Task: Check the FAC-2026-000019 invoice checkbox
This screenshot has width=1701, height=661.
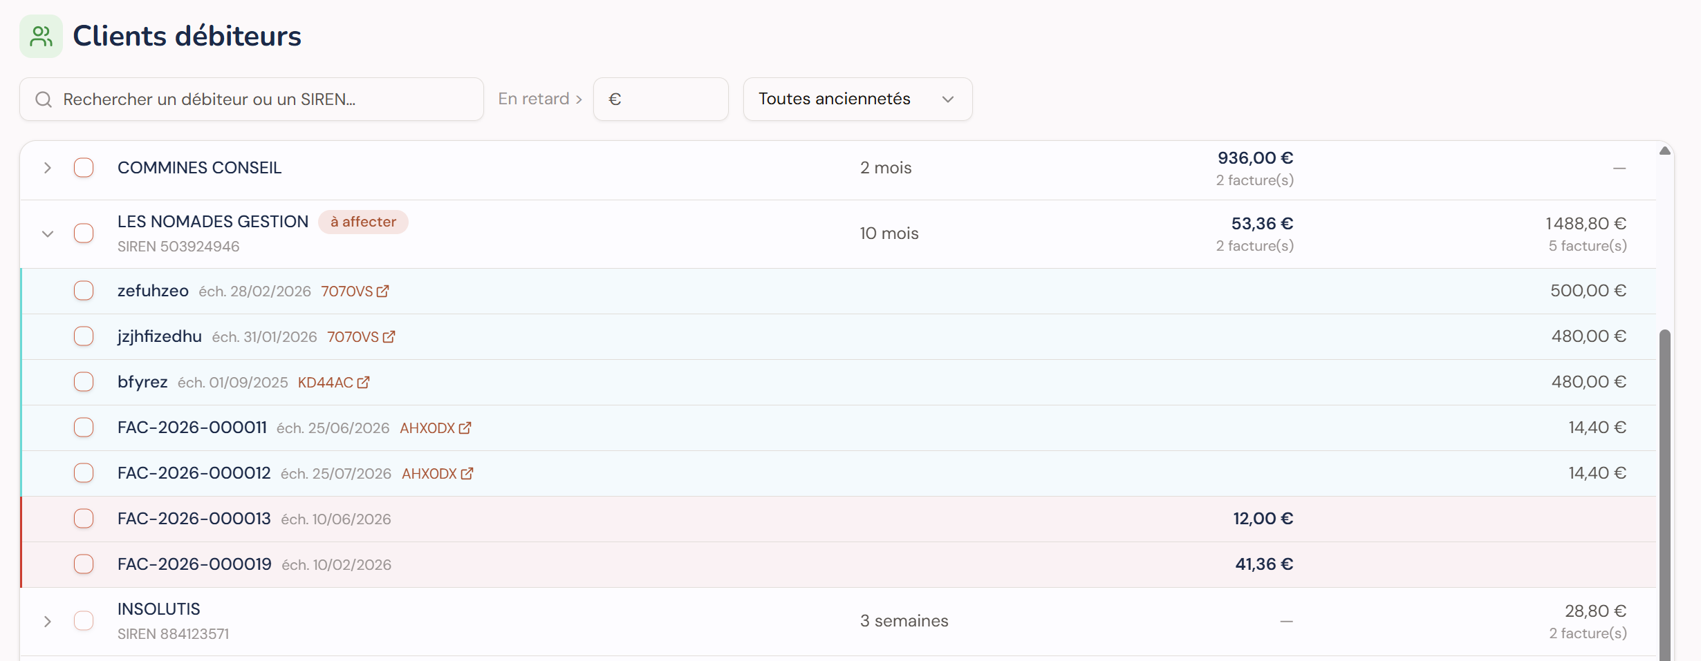Action: 84,564
